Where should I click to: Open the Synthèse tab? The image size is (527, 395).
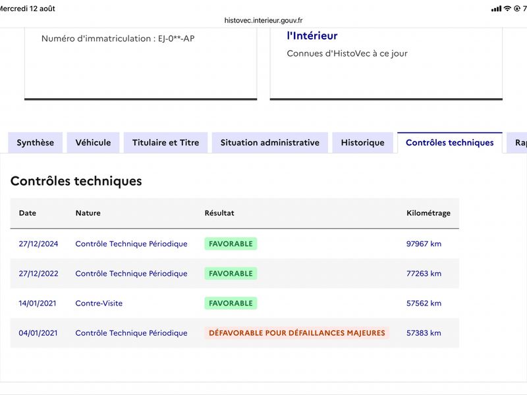36,143
